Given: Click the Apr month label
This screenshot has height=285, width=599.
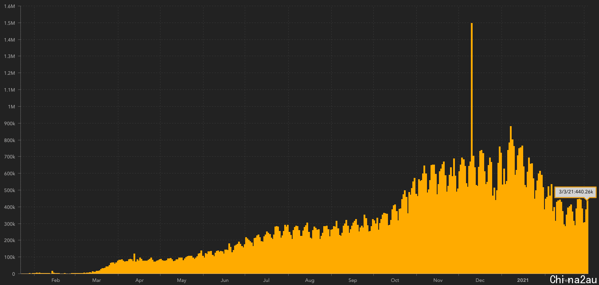Looking at the screenshot, I should pos(140,280).
